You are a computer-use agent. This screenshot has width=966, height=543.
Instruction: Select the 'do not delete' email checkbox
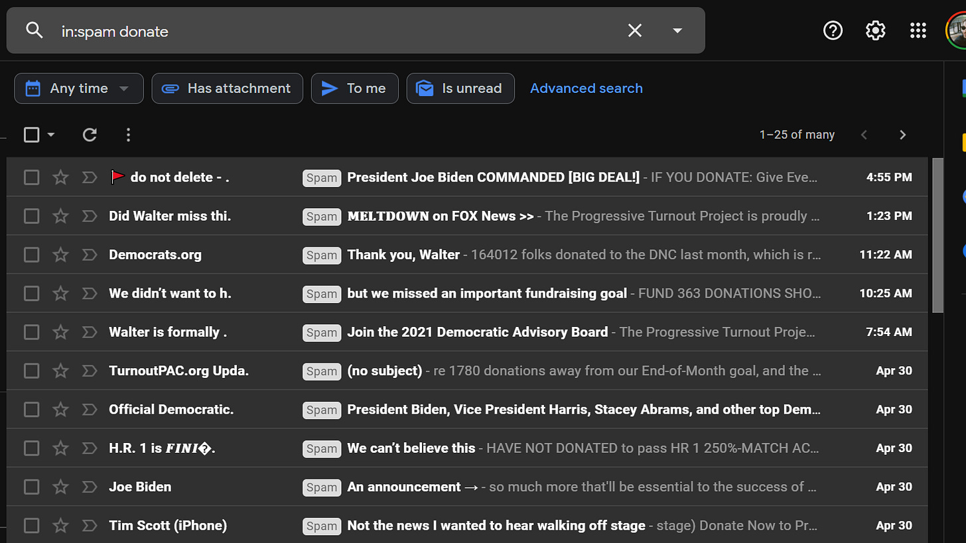coord(31,177)
